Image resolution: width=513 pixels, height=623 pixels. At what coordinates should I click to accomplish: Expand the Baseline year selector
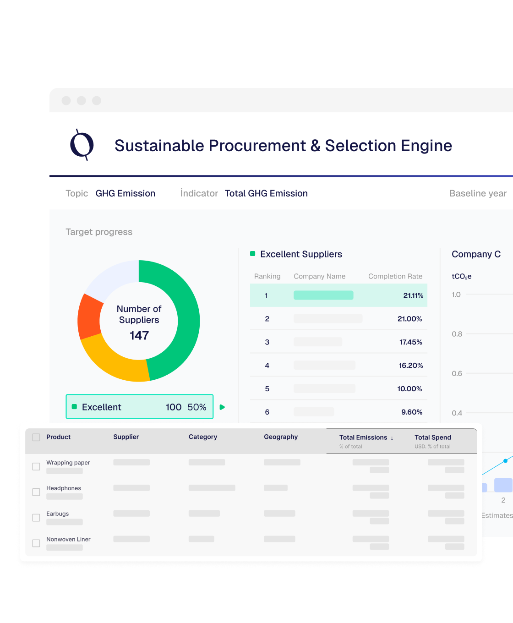point(478,193)
